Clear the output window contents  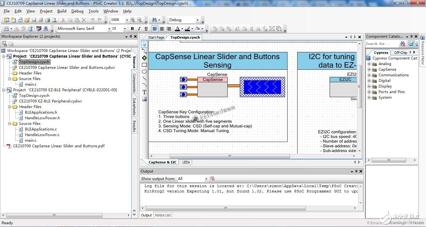click(x=212, y=179)
